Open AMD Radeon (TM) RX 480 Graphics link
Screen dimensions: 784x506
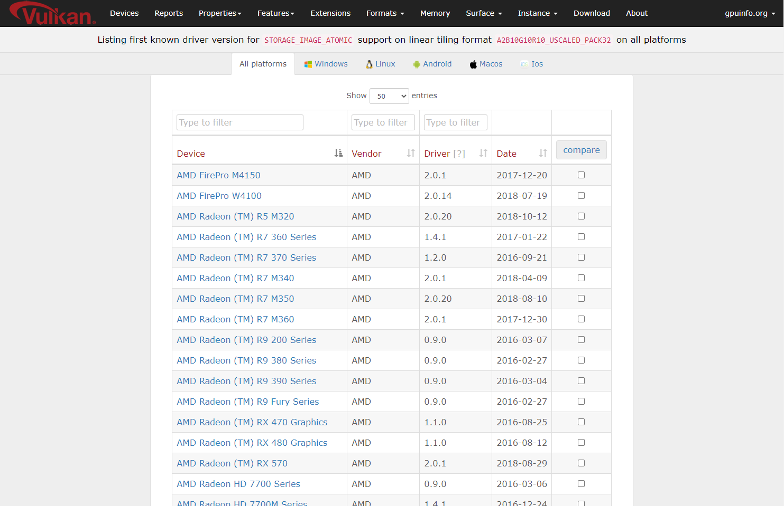click(252, 443)
